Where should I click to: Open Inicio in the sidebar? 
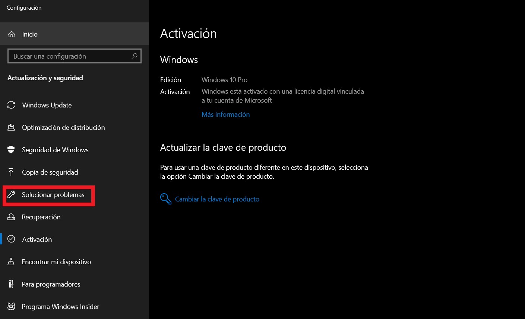[x=75, y=34]
